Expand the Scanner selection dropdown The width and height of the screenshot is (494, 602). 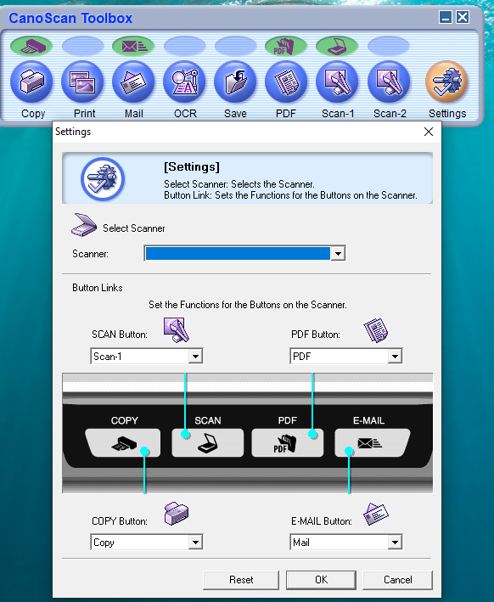click(x=245, y=253)
